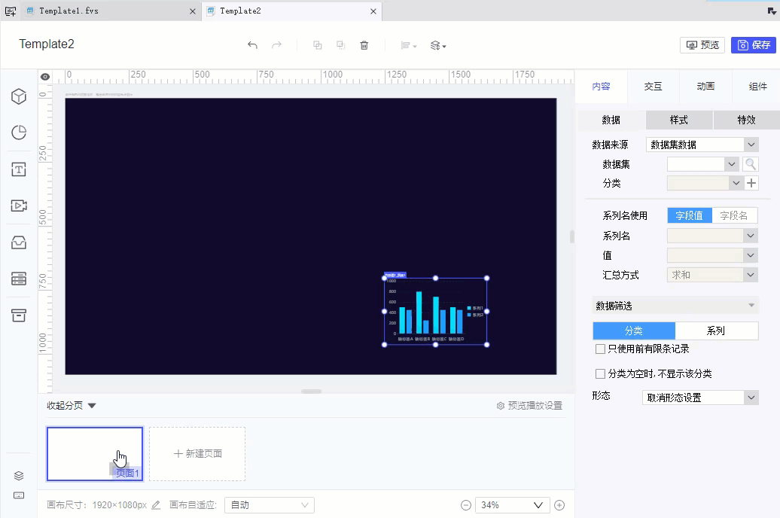780x518 pixels.
Task: Switch filter toggle to 系列
Action: click(716, 331)
